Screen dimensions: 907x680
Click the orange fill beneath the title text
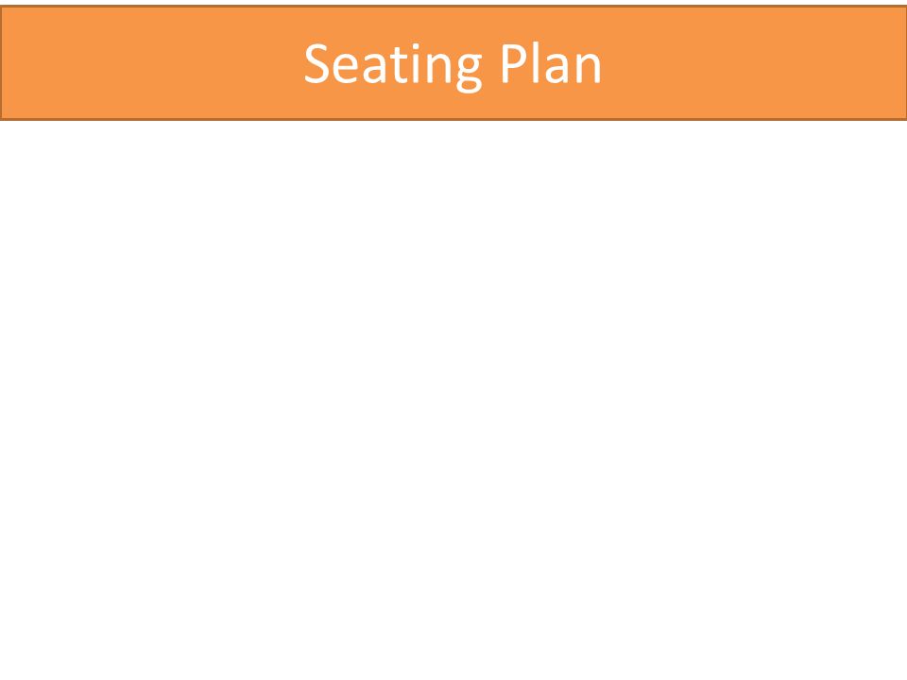[x=453, y=105]
